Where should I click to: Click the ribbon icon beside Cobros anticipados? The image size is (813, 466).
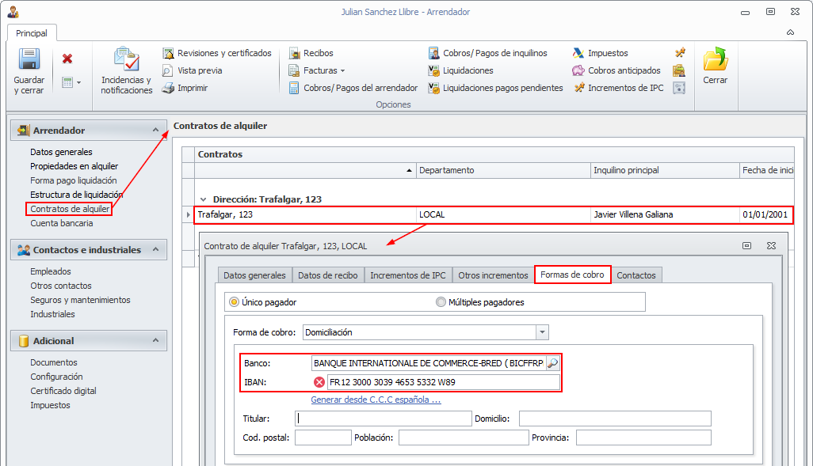point(679,70)
